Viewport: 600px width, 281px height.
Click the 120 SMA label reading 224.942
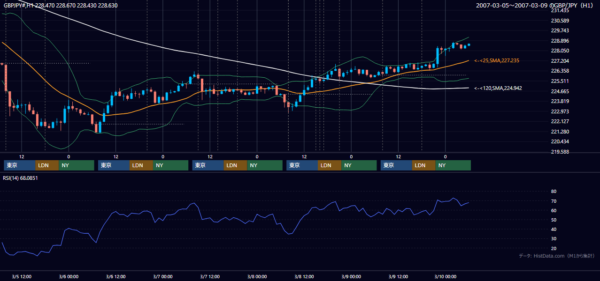[x=498, y=88]
